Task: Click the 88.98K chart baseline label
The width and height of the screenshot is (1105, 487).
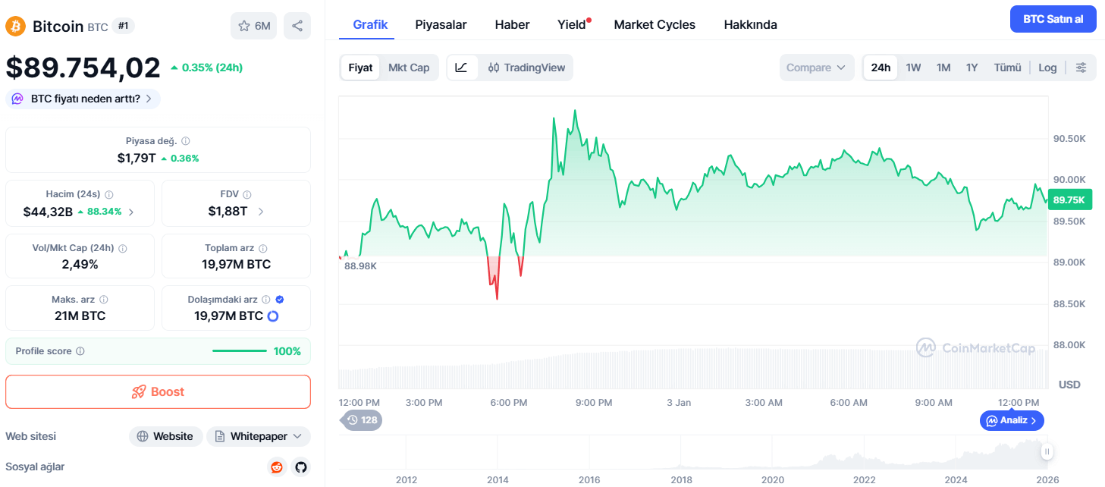Action: 360,265
